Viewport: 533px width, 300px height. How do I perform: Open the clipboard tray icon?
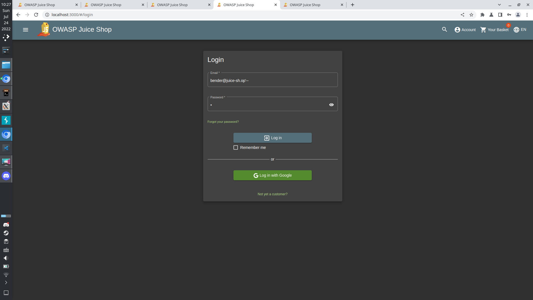(6, 241)
